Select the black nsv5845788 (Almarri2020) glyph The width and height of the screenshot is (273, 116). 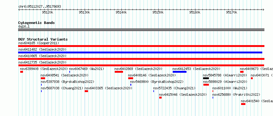pos(206,78)
